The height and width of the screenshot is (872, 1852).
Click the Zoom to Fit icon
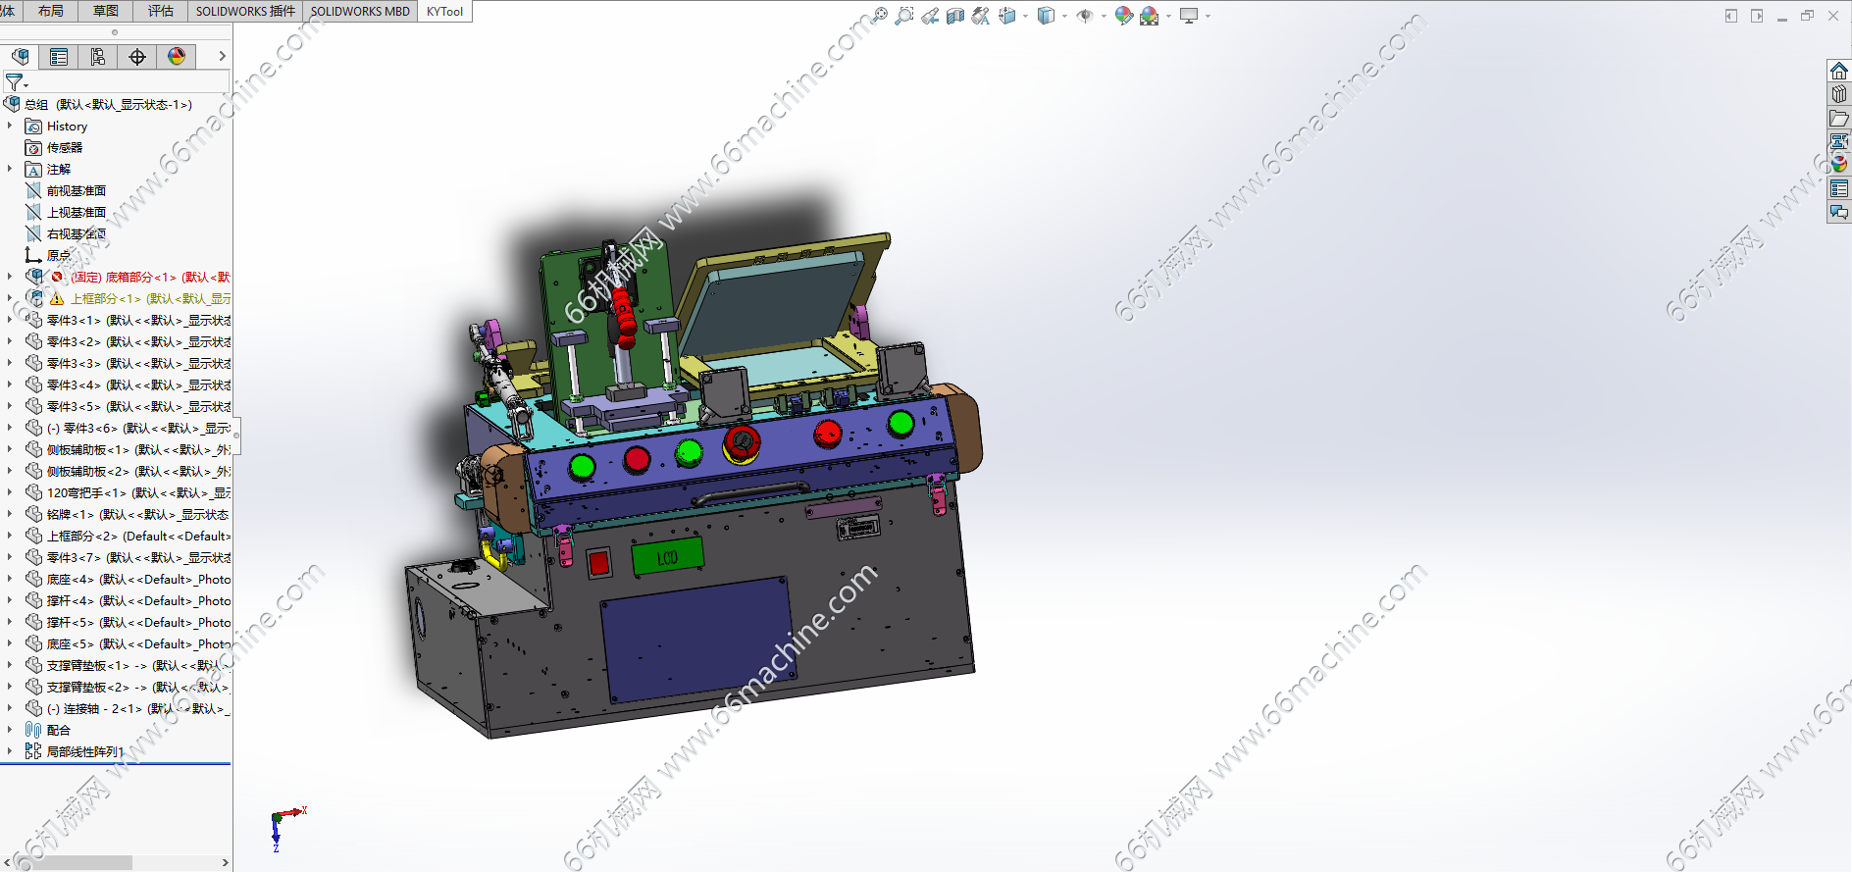pyautogui.click(x=879, y=16)
